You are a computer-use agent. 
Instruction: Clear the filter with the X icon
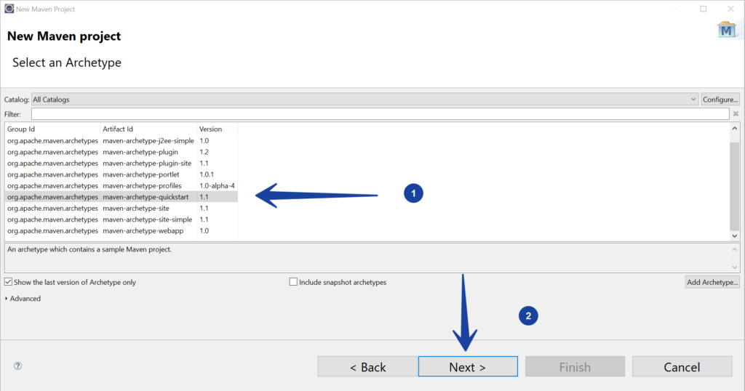click(736, 114)
